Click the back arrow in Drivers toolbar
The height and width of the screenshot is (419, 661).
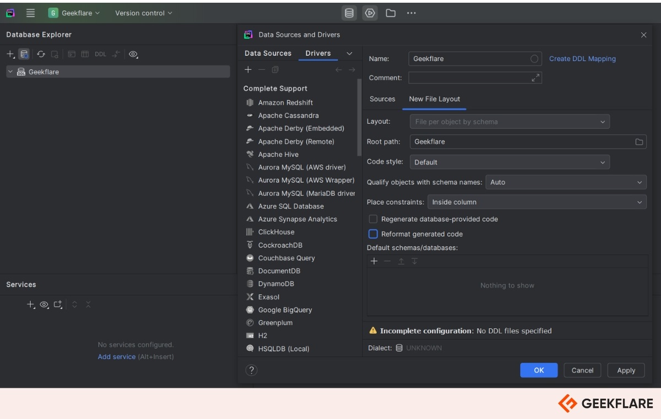pos(338,69)
